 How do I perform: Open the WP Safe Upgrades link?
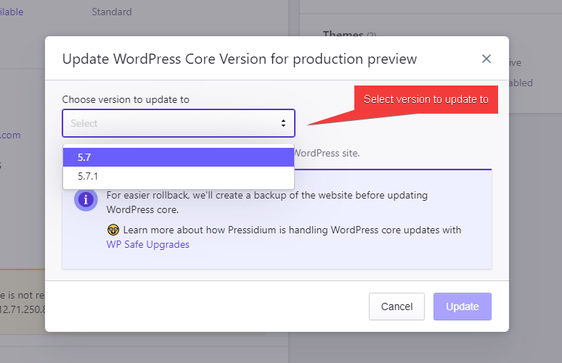pos(147,245)
